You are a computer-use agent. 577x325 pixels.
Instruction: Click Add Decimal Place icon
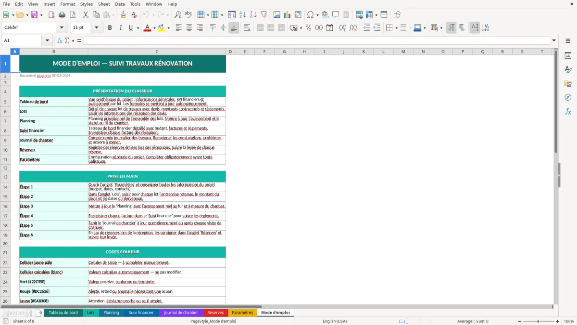342,28
